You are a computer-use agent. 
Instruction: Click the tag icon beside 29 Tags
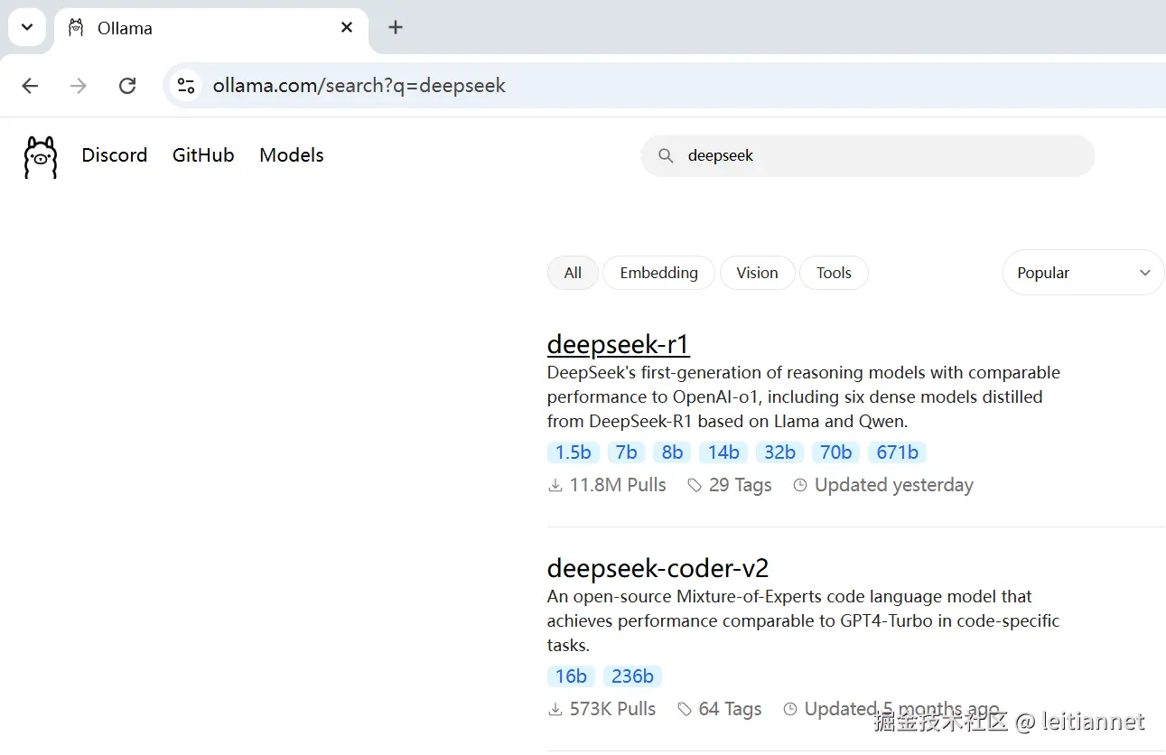click(695, 486)
